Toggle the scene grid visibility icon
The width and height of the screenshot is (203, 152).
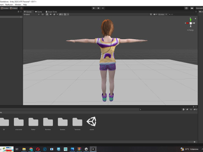coord(65,14)
